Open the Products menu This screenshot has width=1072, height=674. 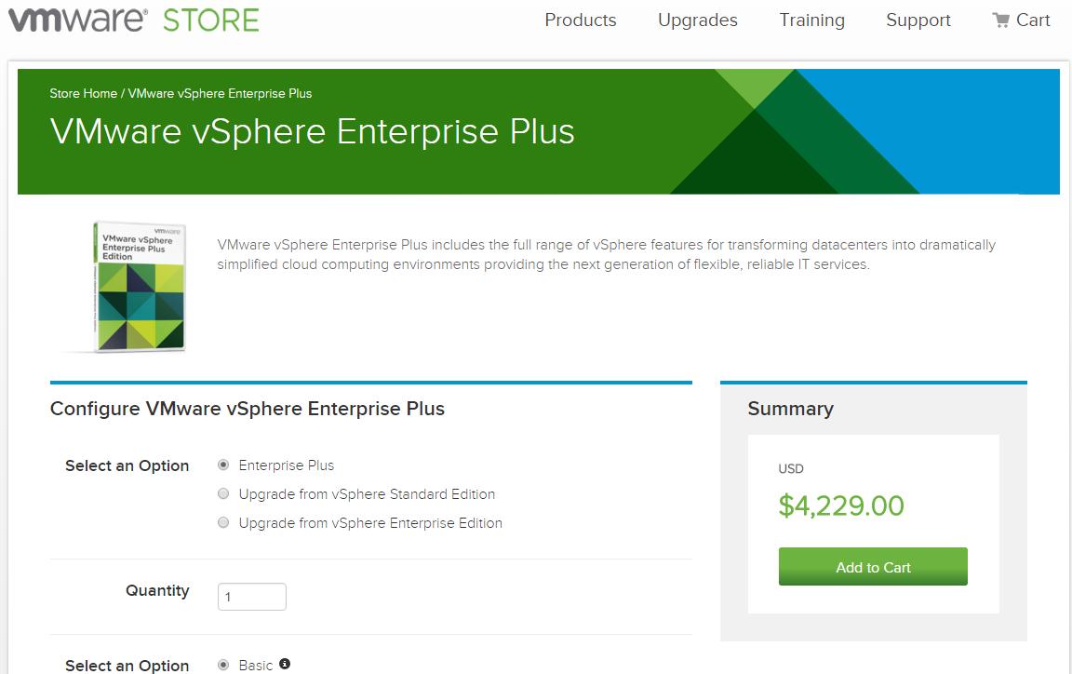click(581, 20)
